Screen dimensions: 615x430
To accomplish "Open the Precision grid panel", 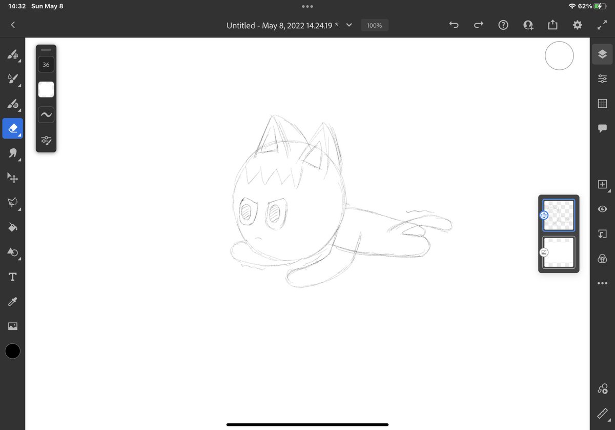I will 602,103.
